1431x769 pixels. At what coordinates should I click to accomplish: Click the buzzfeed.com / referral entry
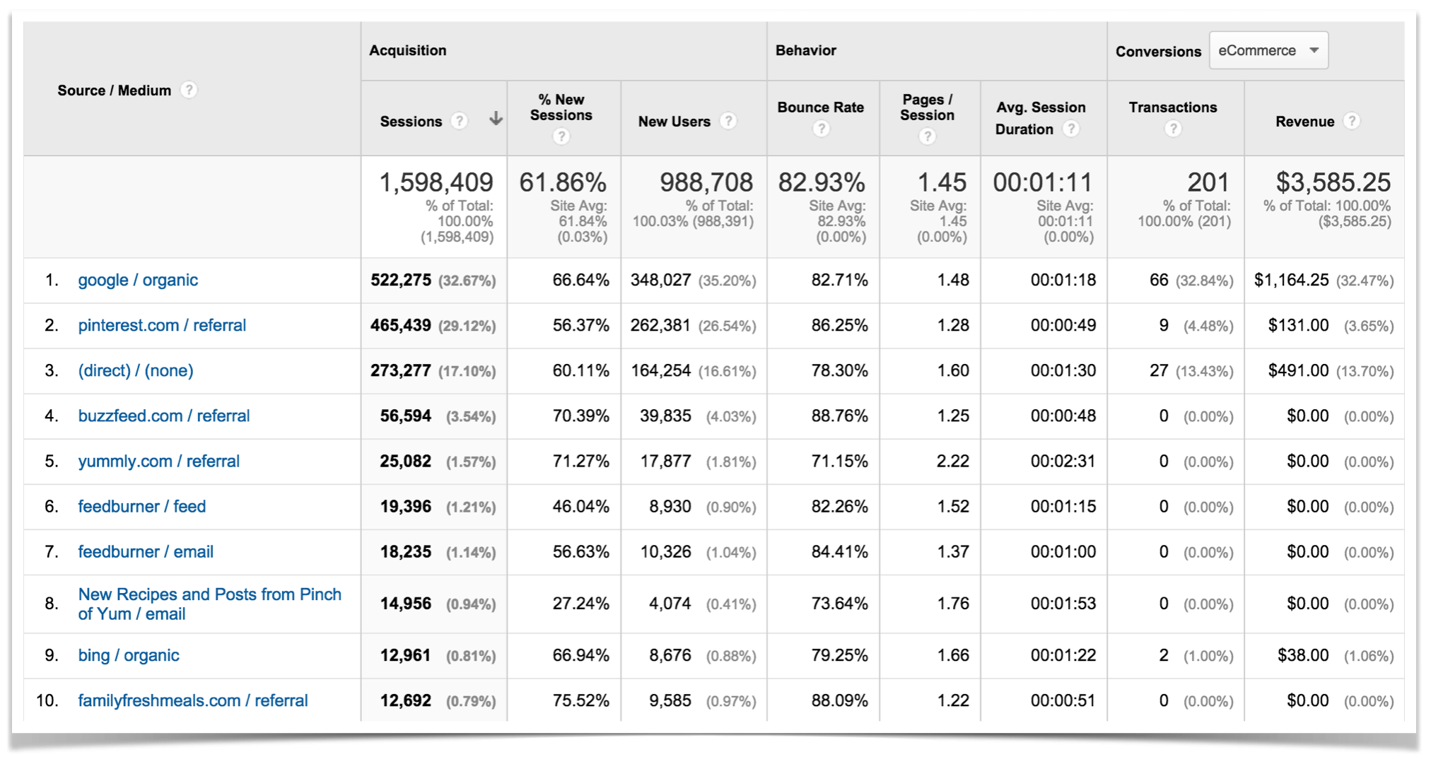point(164,416)
